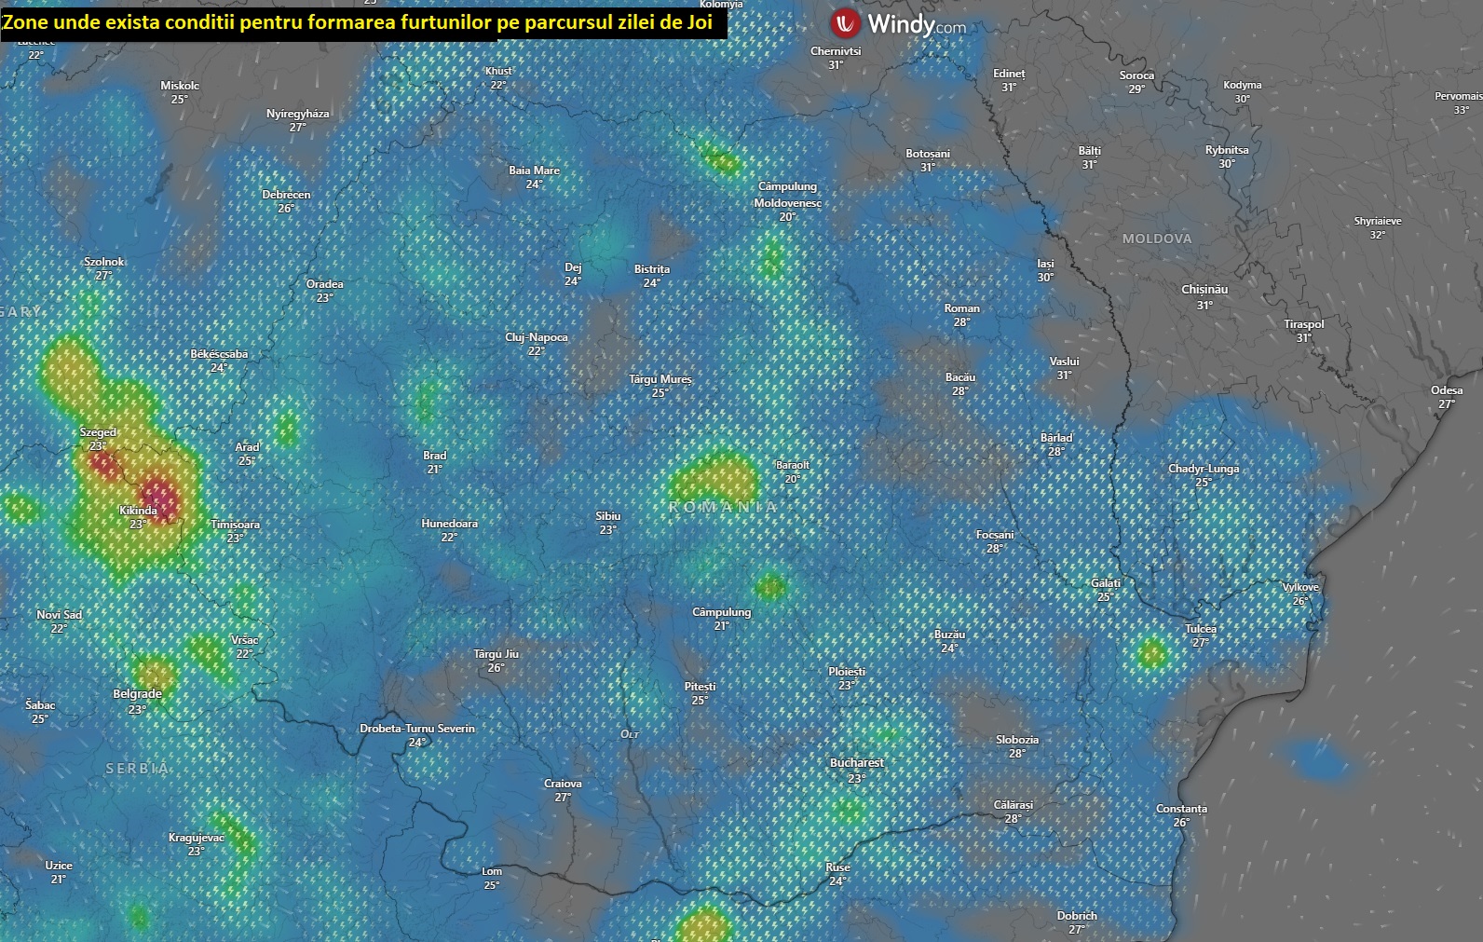The image size is (1483, 942).
Task: Click the Botoșani city label
Action: [928, 154]
